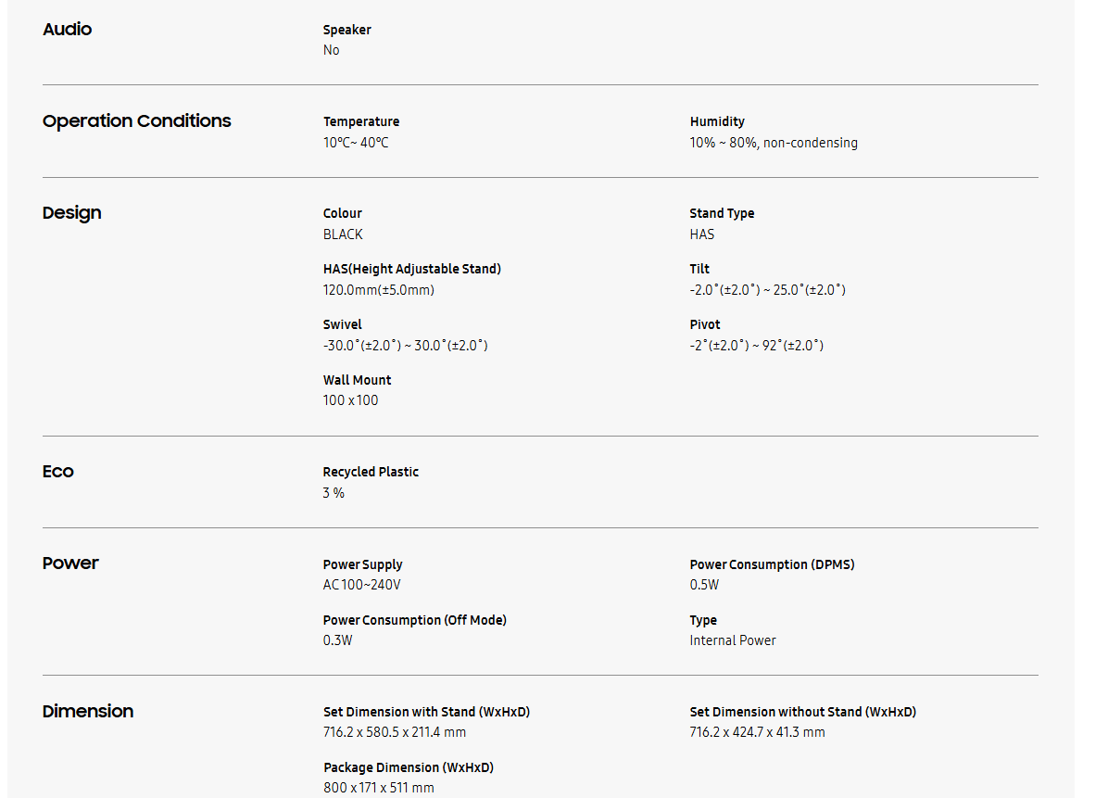The width and height of the screenshot is (1108, 798).
Task: Select the Wall Mount 100 x 100 value
Action: pos(350,400)
